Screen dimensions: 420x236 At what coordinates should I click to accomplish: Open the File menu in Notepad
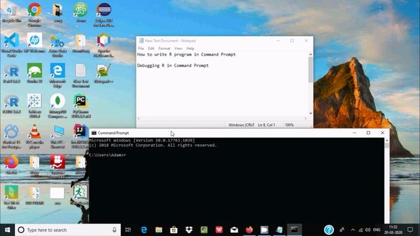point(141,49)
